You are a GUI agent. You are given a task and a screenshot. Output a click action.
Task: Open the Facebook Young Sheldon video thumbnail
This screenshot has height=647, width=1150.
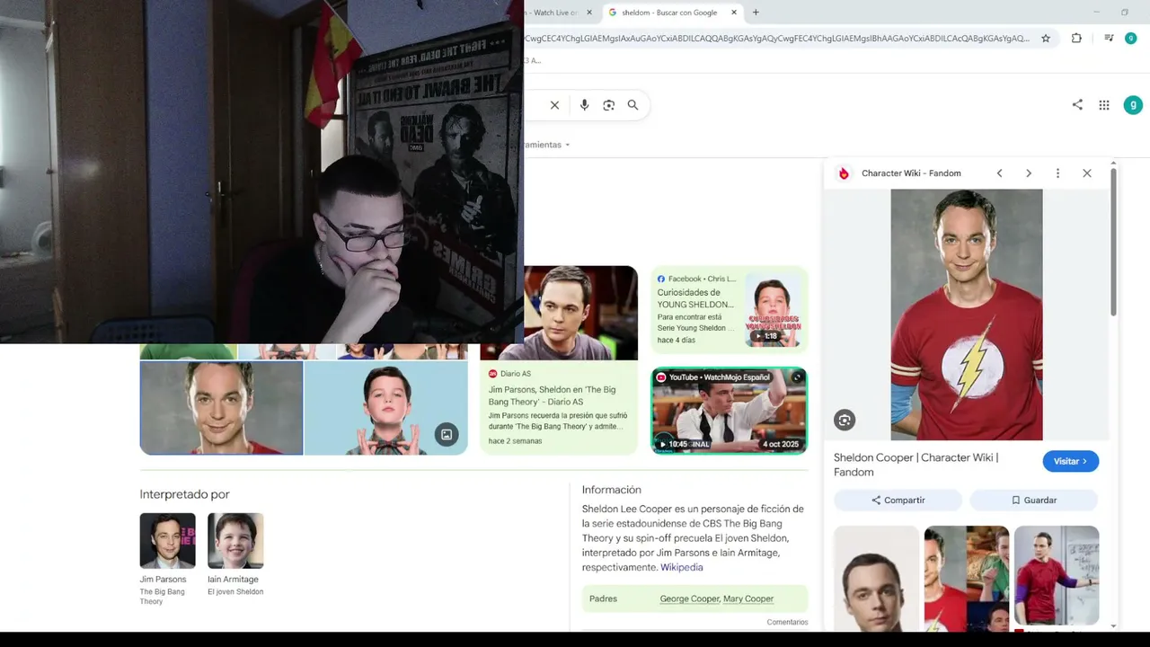(x=772, y=311)
